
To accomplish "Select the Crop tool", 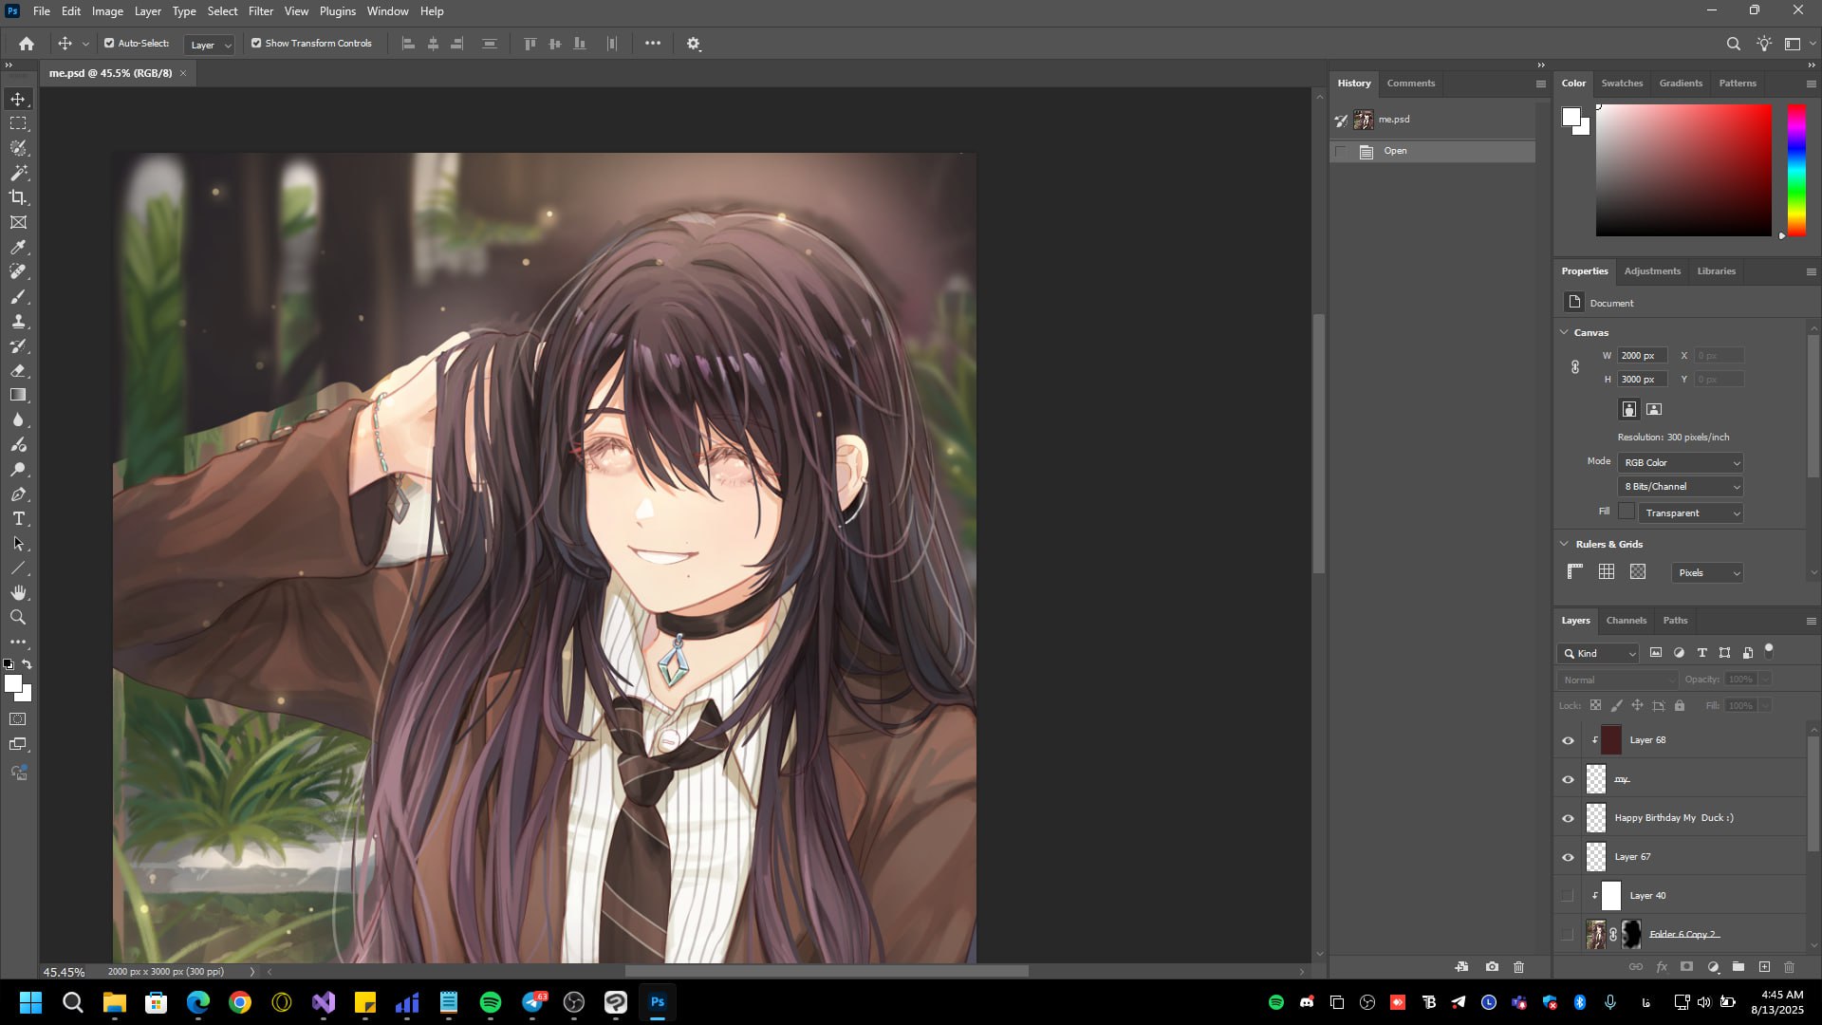I will (x=18, y=197).
